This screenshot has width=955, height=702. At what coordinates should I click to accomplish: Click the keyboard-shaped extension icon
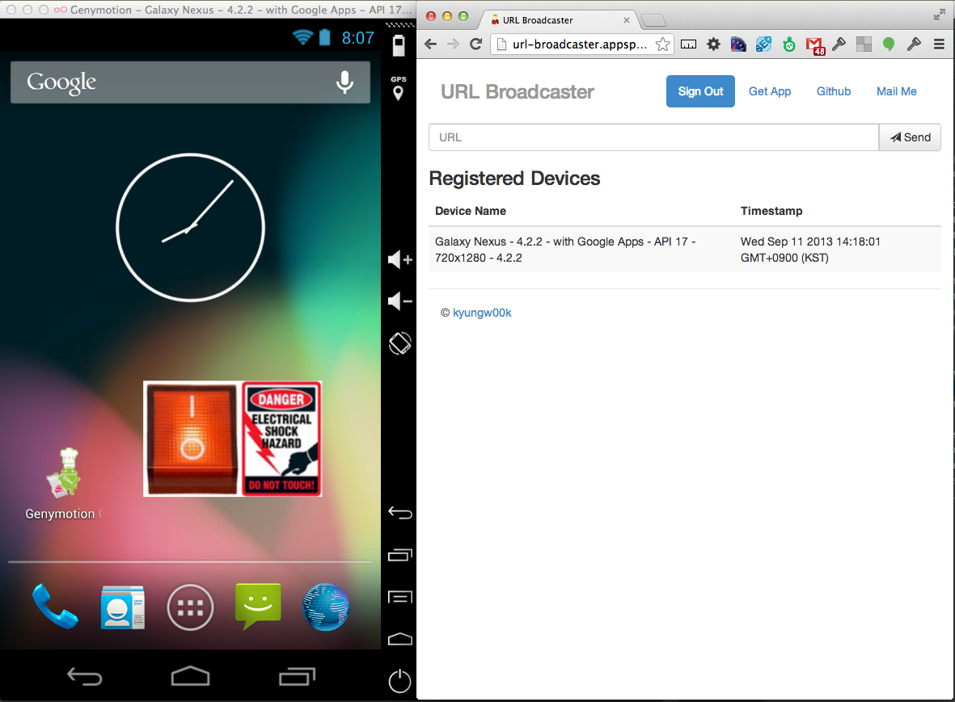tap(688, 44)
